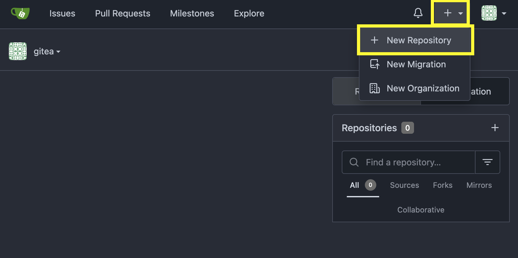Switch to the Sources filter tab
This screenshot has width=518, height=258.
tap(404, 185)
